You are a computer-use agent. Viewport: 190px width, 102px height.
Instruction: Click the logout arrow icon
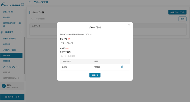[18, 97]
